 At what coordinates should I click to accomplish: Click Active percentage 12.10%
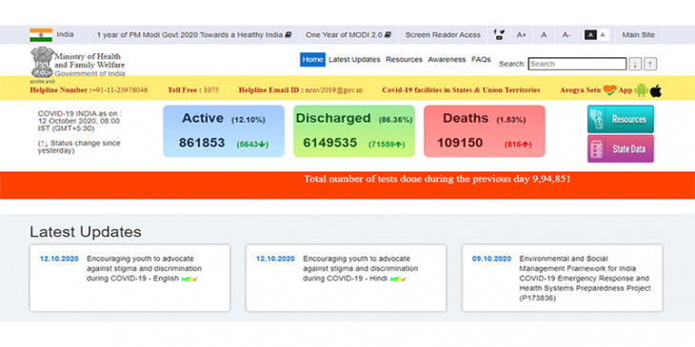(248, 120)
